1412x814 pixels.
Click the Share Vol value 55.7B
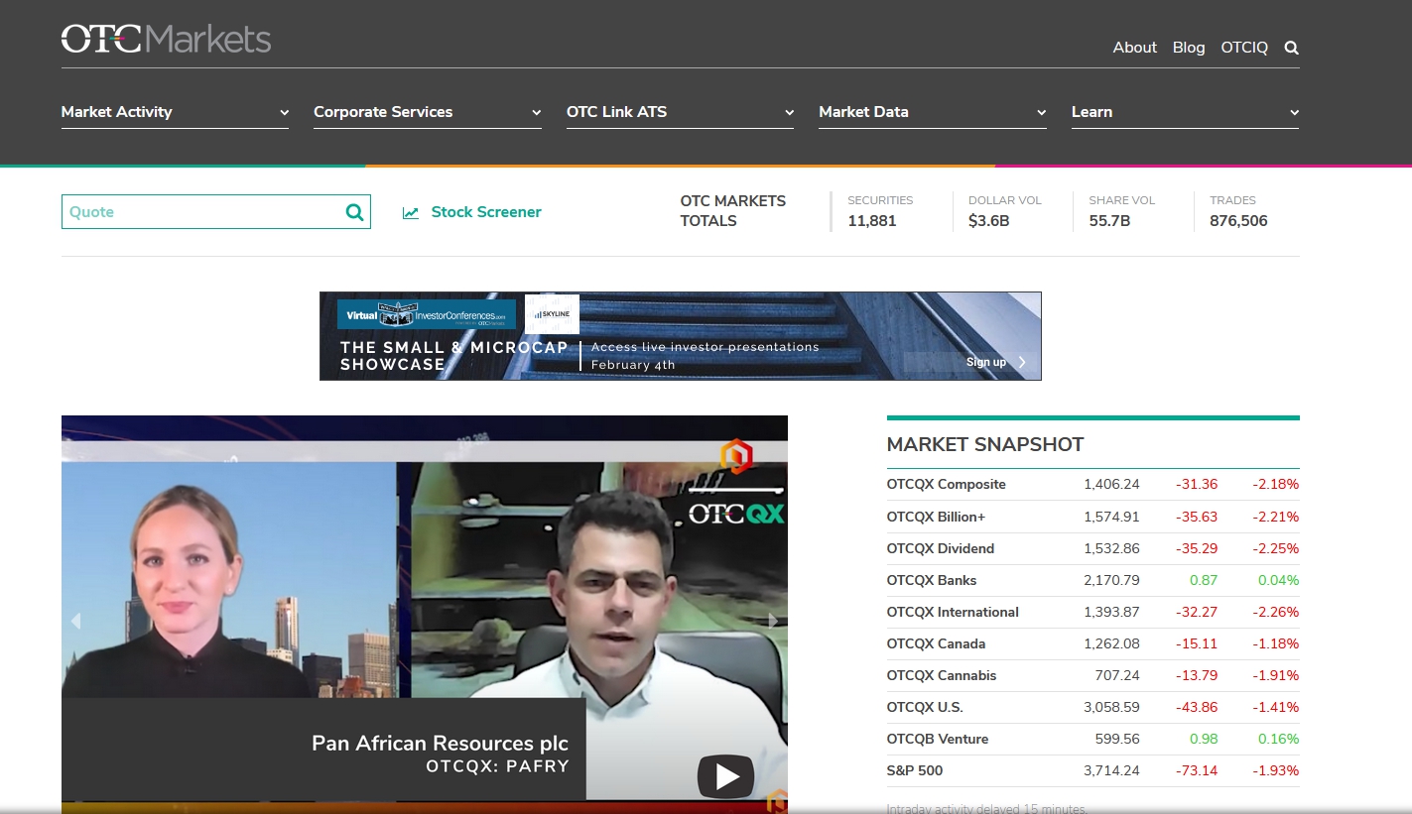pyautogui.click(x=1109, y=221)
